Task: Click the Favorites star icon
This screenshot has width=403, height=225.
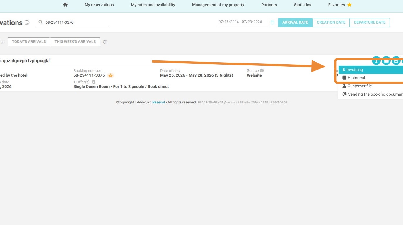Action: (x=349, y=5)
